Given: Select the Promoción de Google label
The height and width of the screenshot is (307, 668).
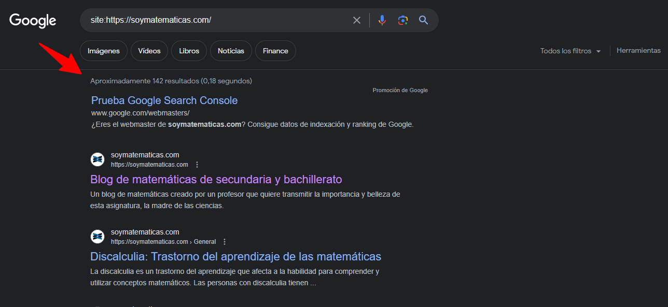Looking at the screenshot, I should 400,90.
